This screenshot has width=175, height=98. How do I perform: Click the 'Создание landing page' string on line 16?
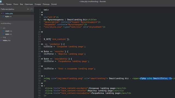click(70, 47)
